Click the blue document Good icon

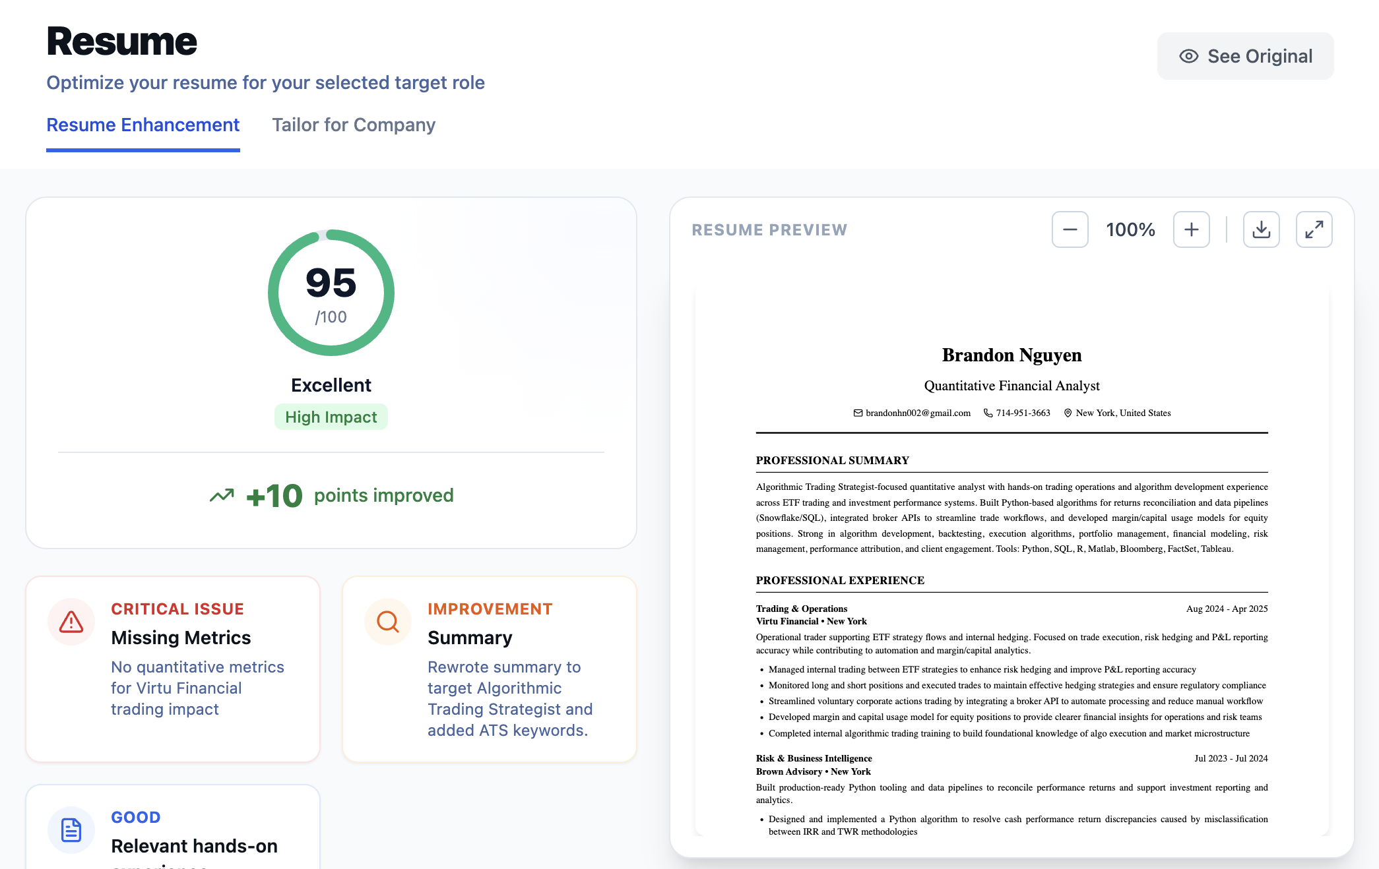[x=71, y=829]
